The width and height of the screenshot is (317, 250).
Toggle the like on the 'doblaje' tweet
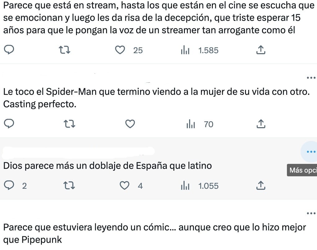point(124,185)
